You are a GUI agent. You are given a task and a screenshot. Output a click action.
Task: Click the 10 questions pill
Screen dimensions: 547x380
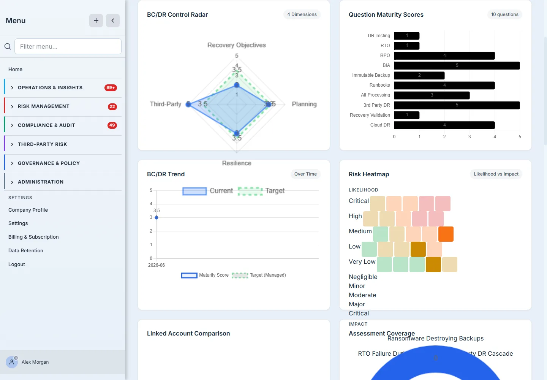[x=504, y=14]
